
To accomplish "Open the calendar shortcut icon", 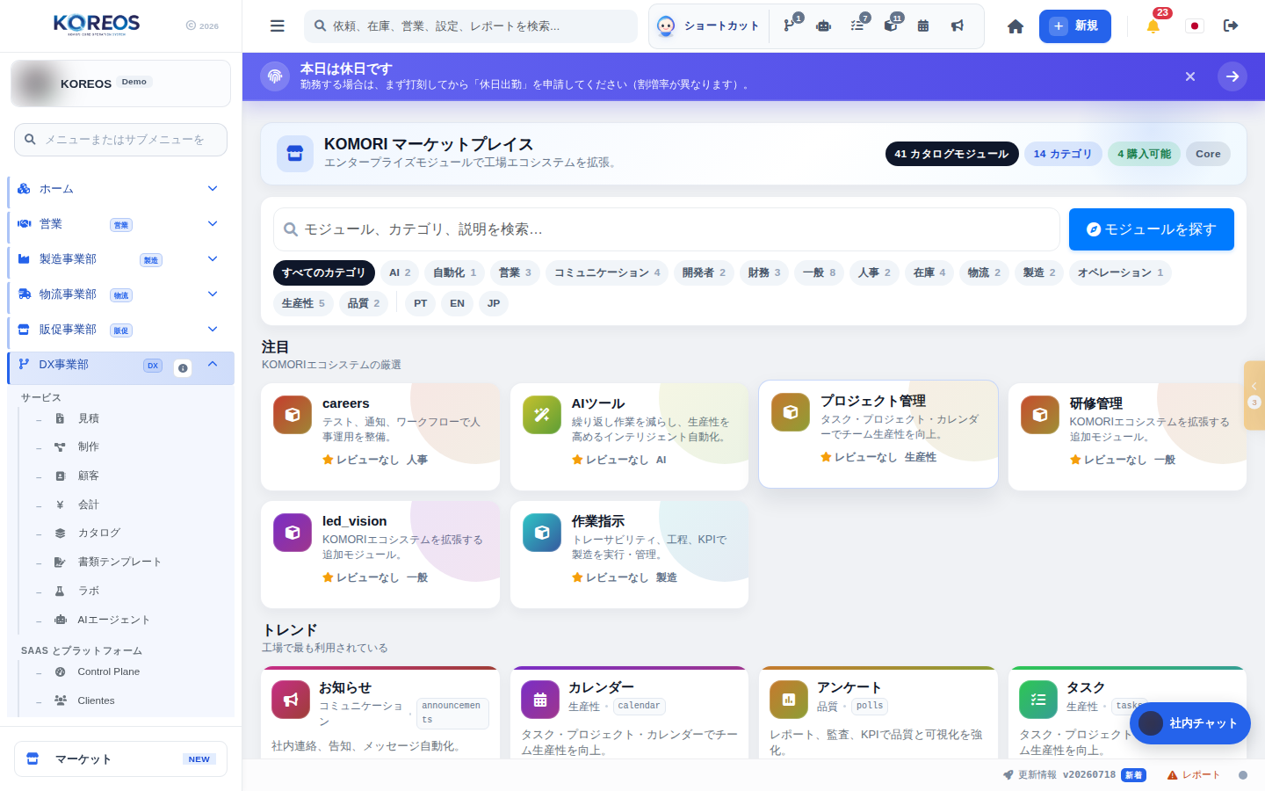I will tap(923, 25).
